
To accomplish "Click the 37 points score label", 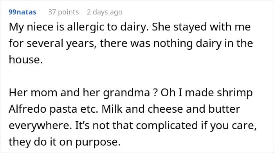I will (63, 12).
